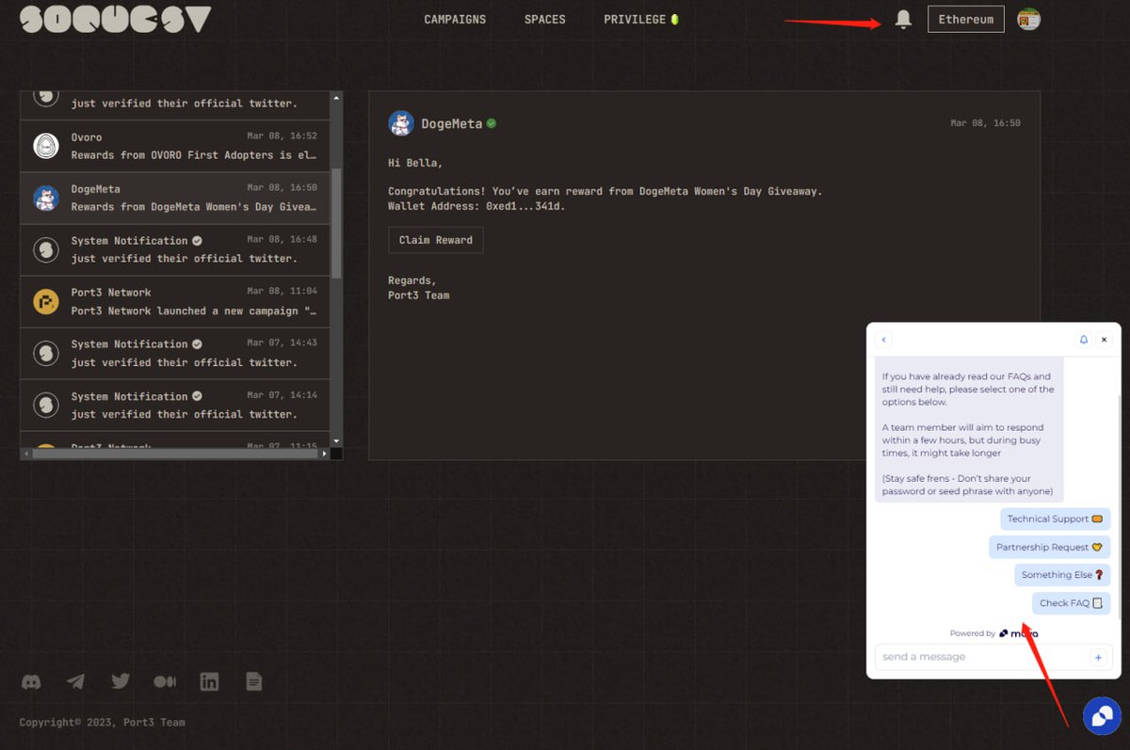
Task: Click the green gem icon beside PRIVILEGE
Action: click(x=674, y=19)
